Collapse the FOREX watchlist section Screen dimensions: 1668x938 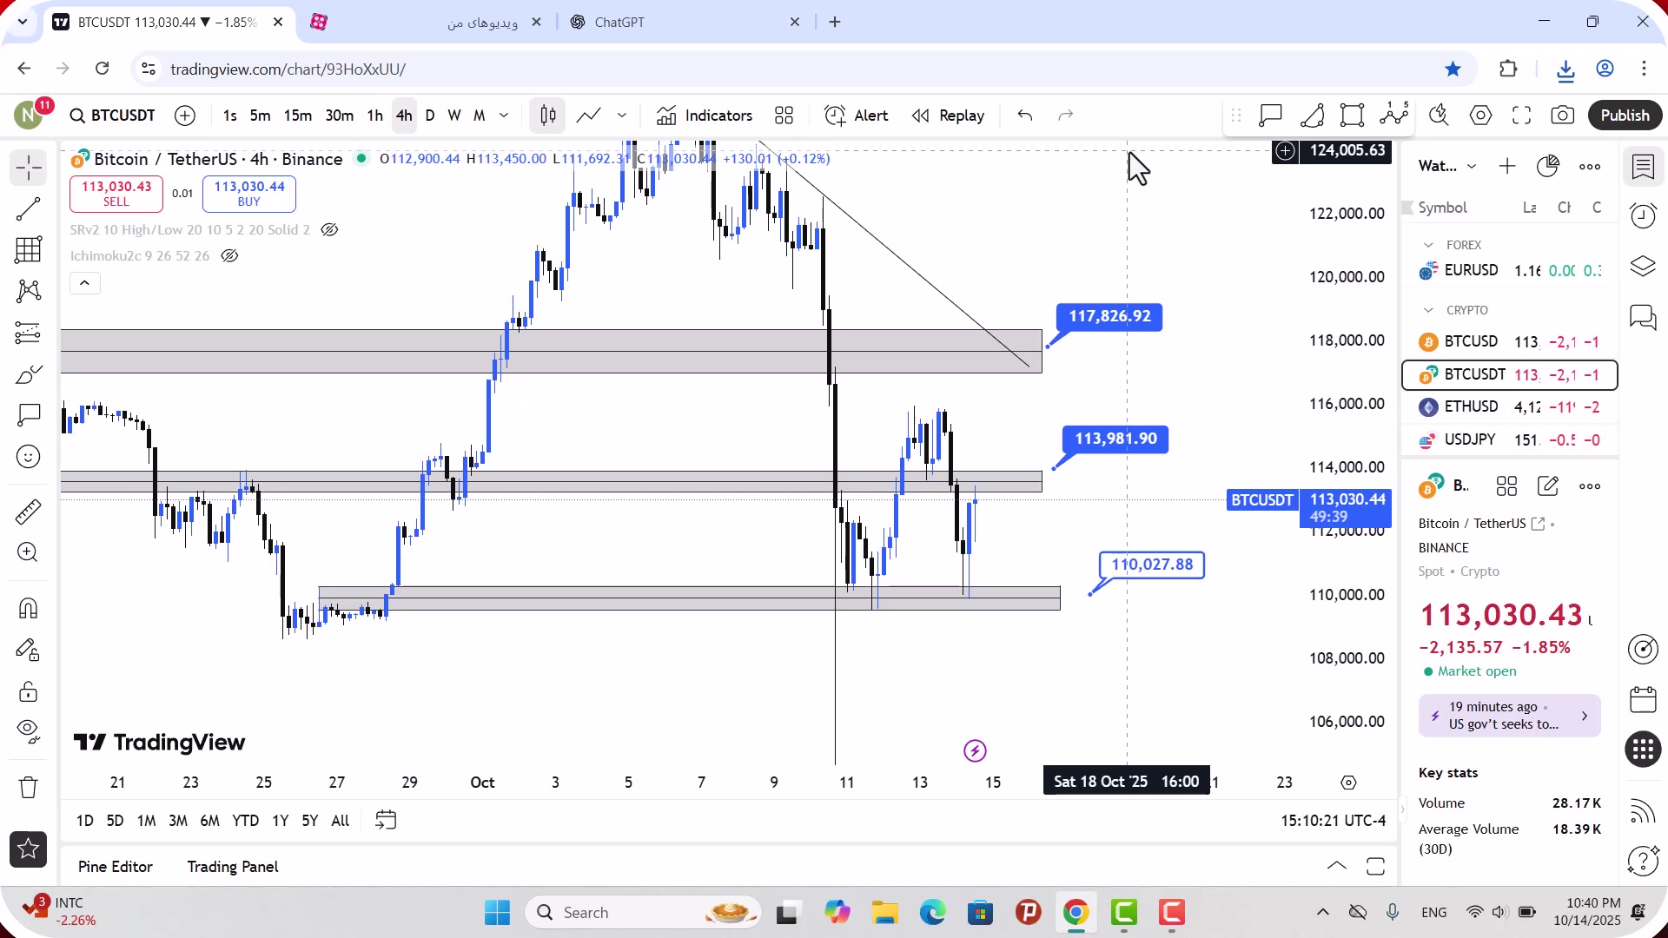point(1428,245)
